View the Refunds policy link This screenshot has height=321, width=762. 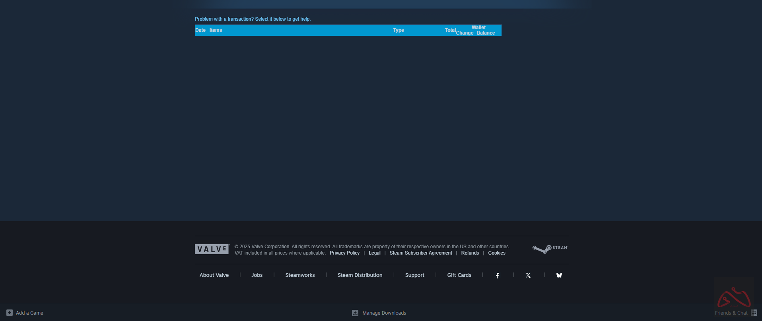(470, 253)
